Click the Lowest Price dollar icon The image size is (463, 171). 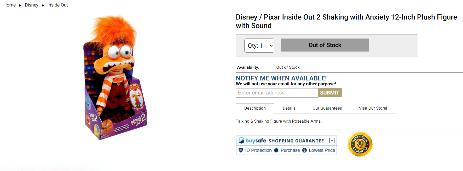click(304, 150)
